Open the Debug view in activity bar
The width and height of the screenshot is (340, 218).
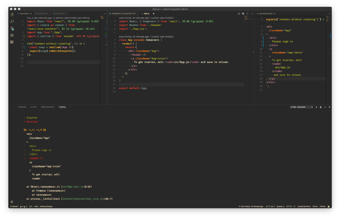(12, 35)
